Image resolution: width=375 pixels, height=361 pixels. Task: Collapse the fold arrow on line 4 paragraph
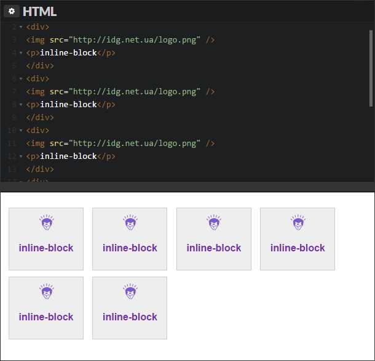(21, 53)
